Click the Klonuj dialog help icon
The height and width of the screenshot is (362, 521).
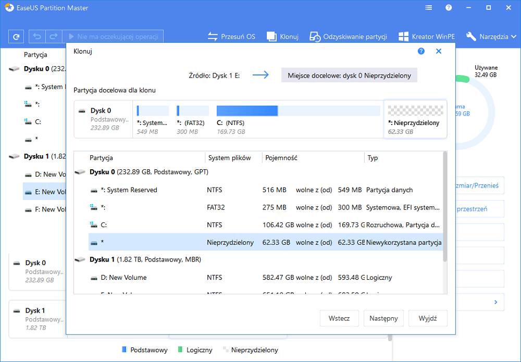click(x=421, y=51)
